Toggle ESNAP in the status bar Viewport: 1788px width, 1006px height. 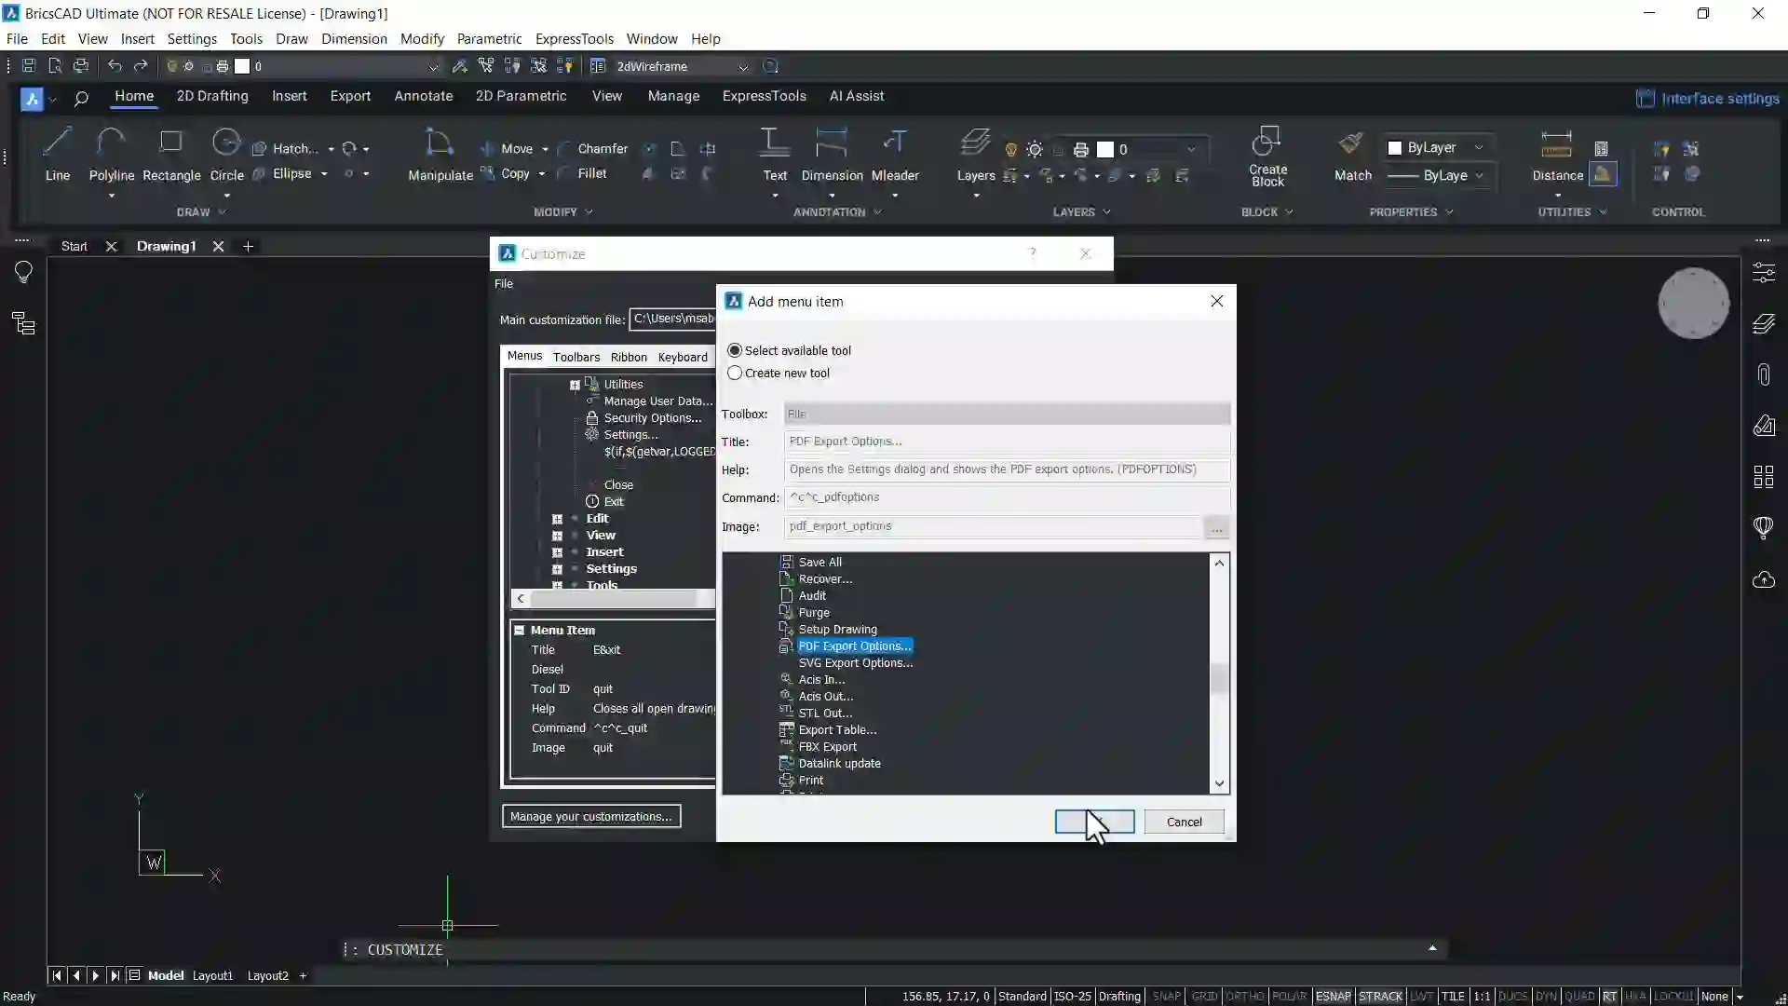(1335, 997)
